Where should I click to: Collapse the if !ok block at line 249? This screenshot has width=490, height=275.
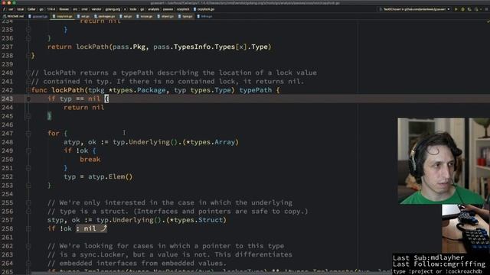(x=28, y=150)
